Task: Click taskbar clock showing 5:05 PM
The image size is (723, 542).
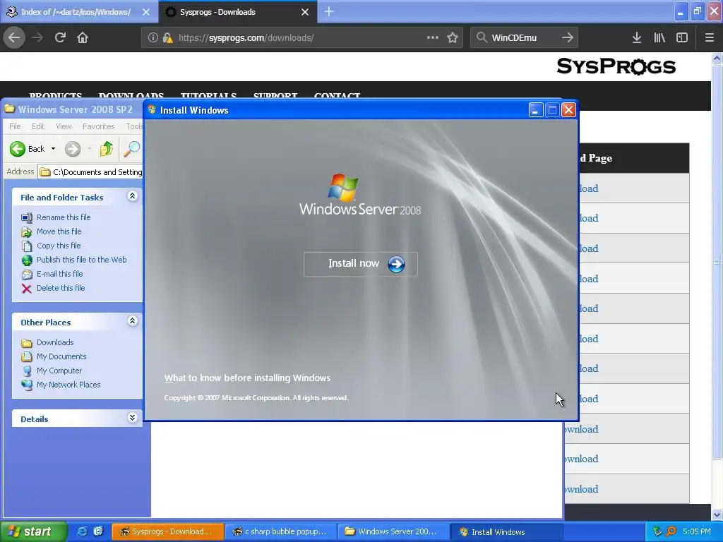Action: pyautogui.click(x=697, y=531)
